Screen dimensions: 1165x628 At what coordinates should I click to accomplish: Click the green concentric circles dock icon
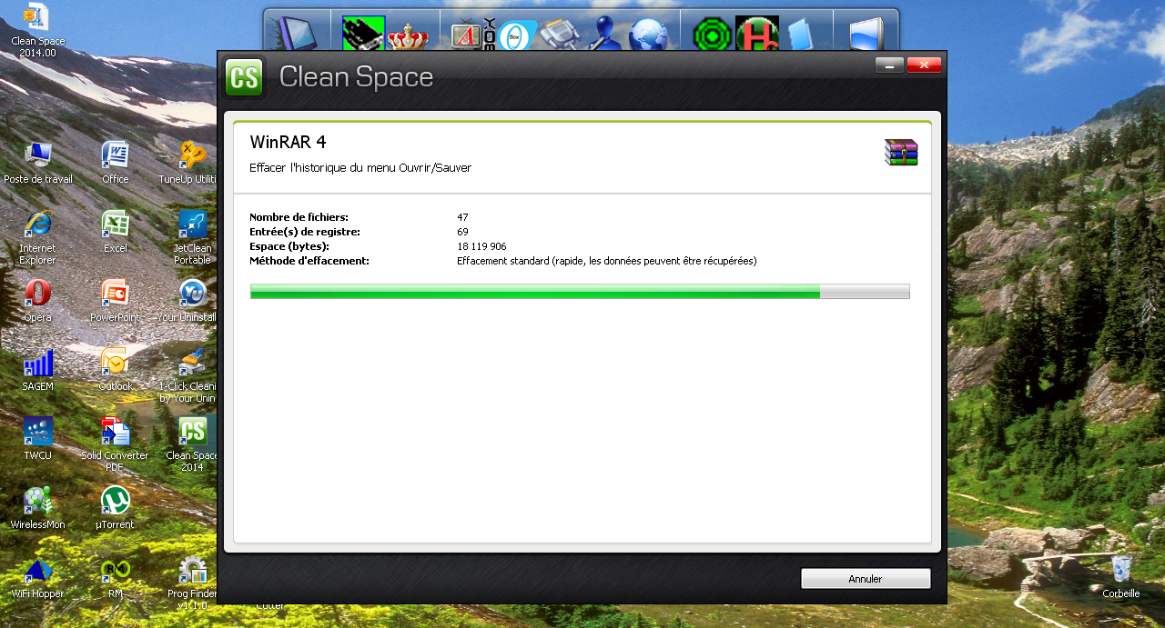click(x=712, y=35)
